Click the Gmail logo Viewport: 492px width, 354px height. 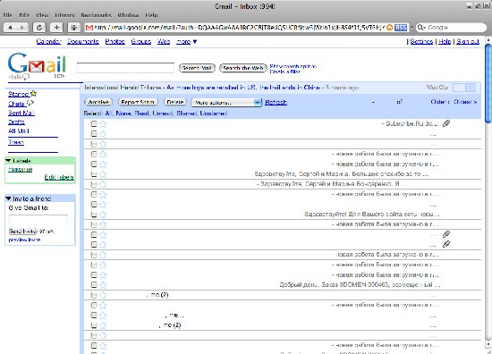37,64
